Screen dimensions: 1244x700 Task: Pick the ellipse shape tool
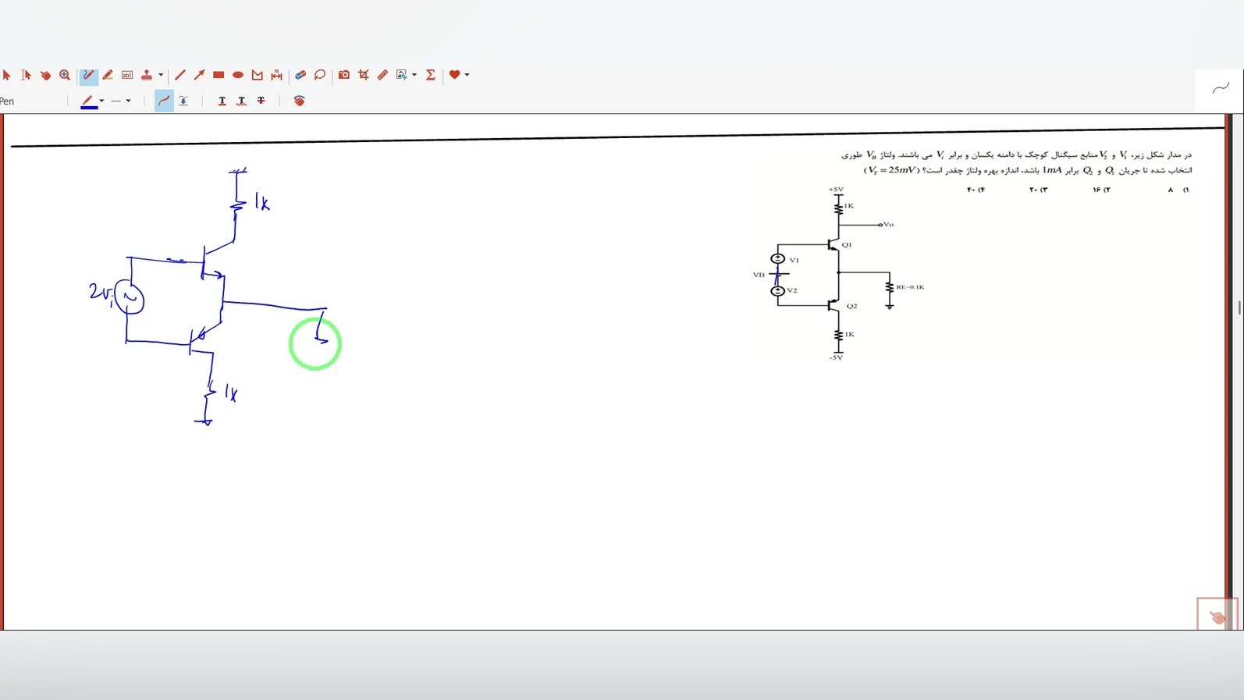(238, 75)
